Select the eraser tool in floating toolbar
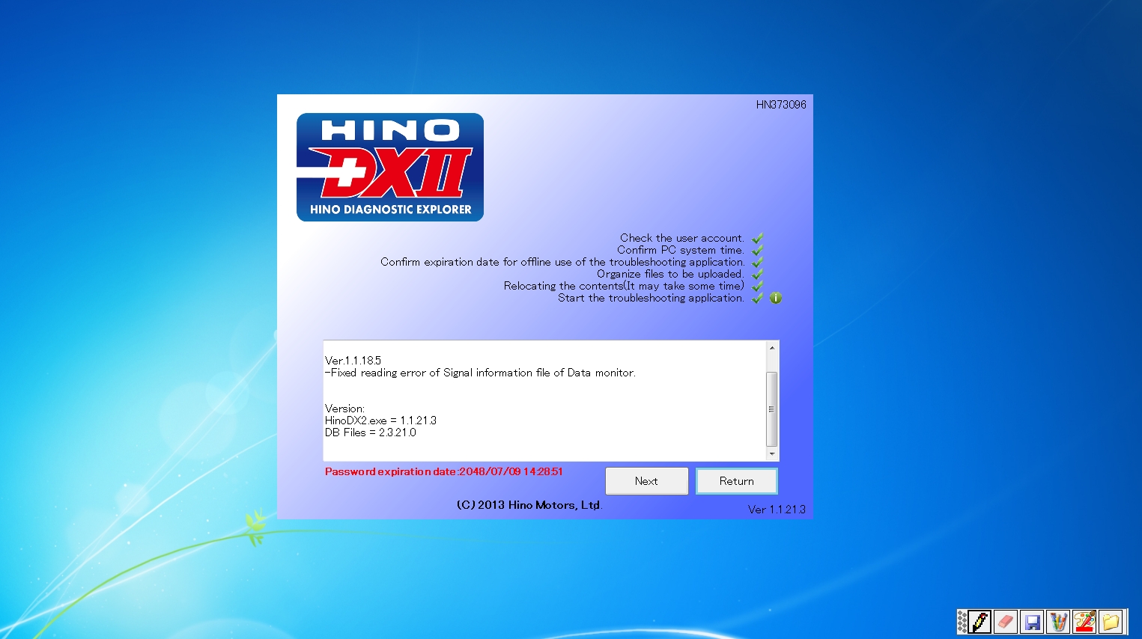Viewport: 1142px width, 639px height. point(1005,622)
